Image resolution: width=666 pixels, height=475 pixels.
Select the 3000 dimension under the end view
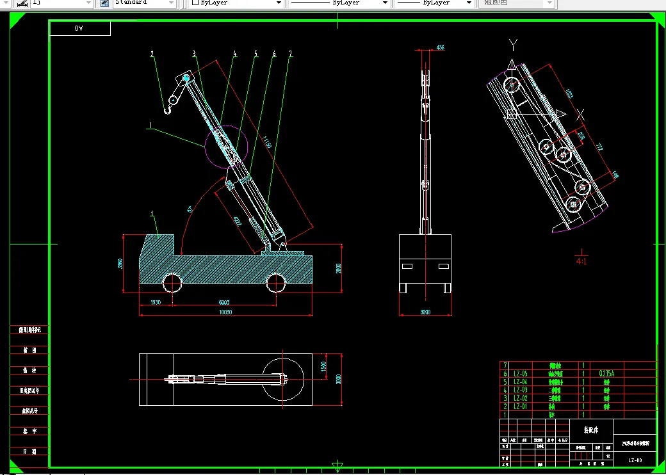point(425,312)
